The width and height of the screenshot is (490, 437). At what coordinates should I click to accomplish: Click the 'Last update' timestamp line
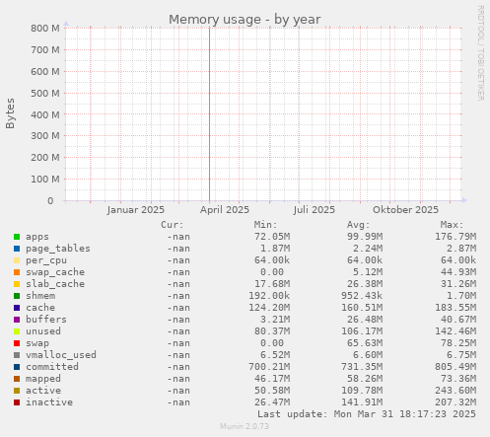367,414
